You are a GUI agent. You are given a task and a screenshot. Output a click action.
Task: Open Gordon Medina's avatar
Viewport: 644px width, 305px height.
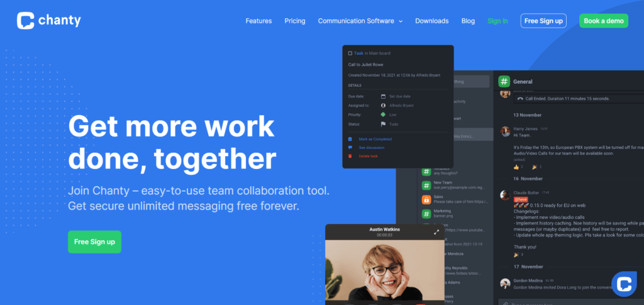505,283
